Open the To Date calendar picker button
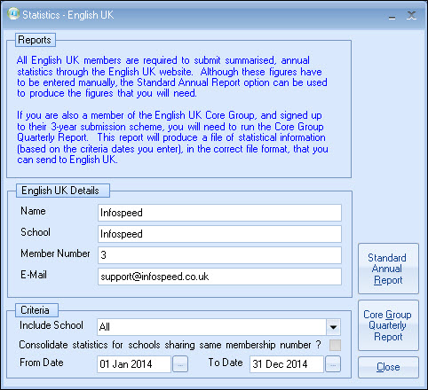This screenshot has height=390, width=428. click(333, 364)
